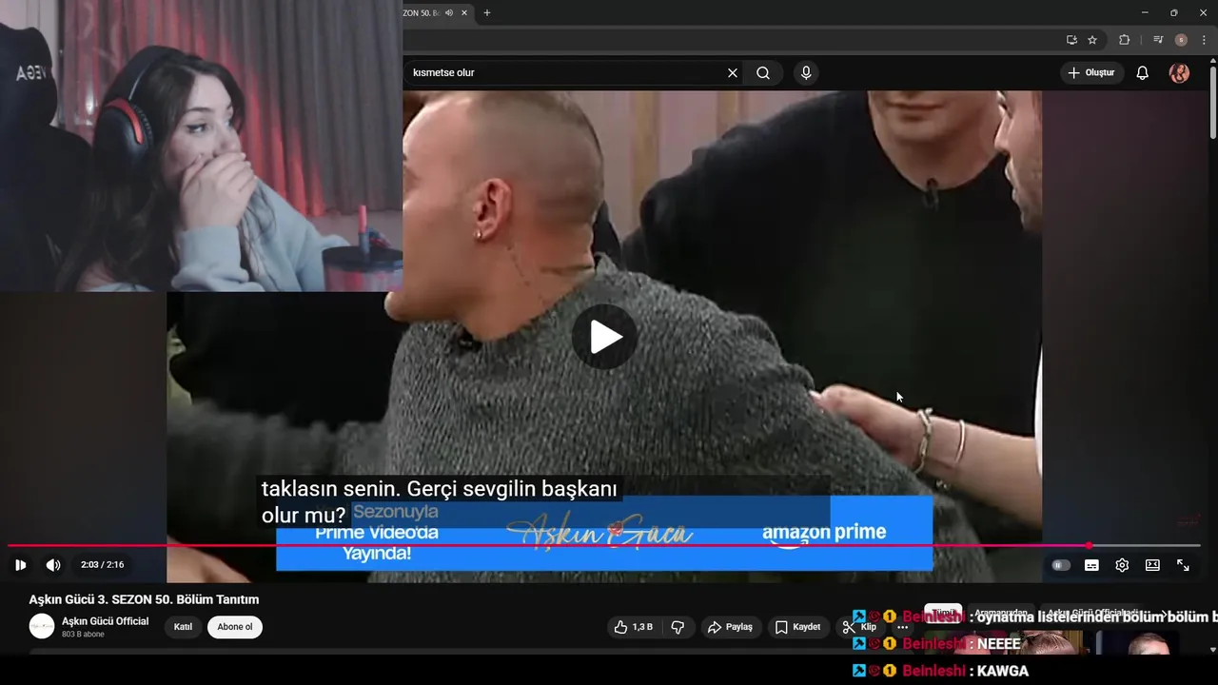
Task: Open the Chrome three-dot menu
Action: point(1204,40)
